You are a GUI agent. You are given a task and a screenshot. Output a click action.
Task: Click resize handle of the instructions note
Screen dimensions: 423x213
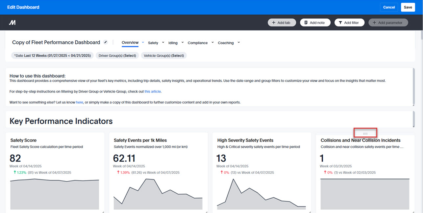tap(413, 105)
